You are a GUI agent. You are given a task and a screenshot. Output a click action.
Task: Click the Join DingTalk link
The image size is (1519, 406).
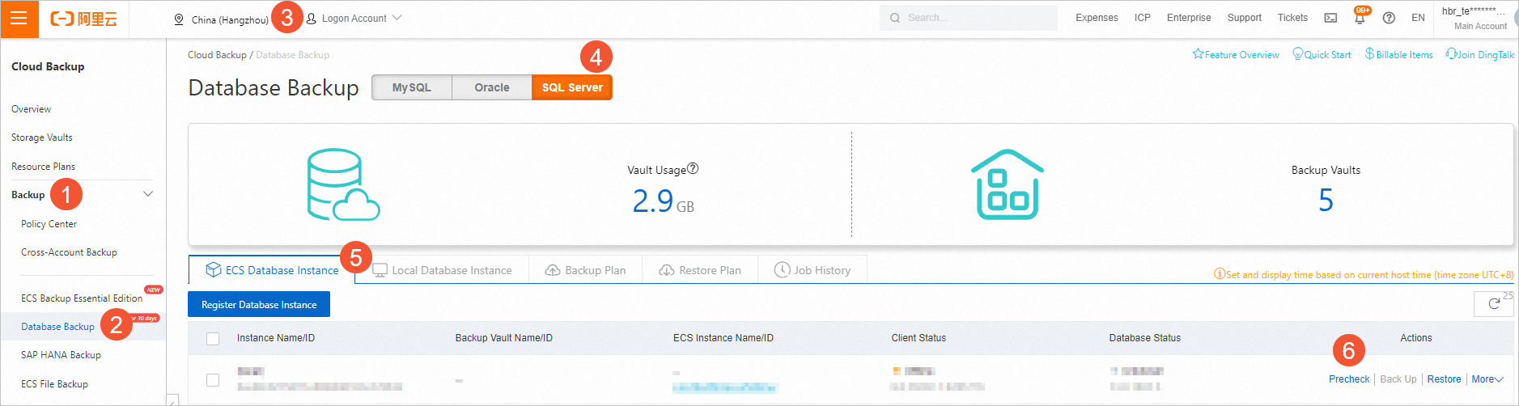pyautogui.click(x=1480, y=54)
